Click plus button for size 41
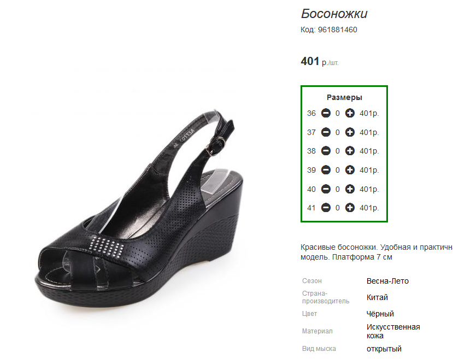Screen dimensions: 453x364 pos(350,208)
